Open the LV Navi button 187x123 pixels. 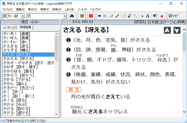click(173, 16)
